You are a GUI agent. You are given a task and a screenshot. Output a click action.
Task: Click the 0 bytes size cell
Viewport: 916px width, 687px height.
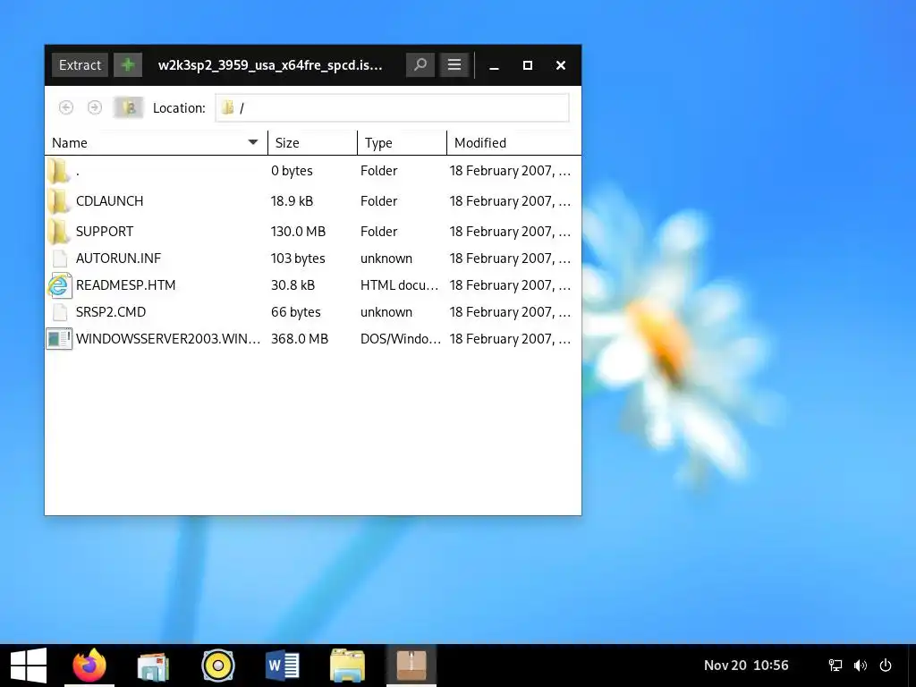[292, 171]
